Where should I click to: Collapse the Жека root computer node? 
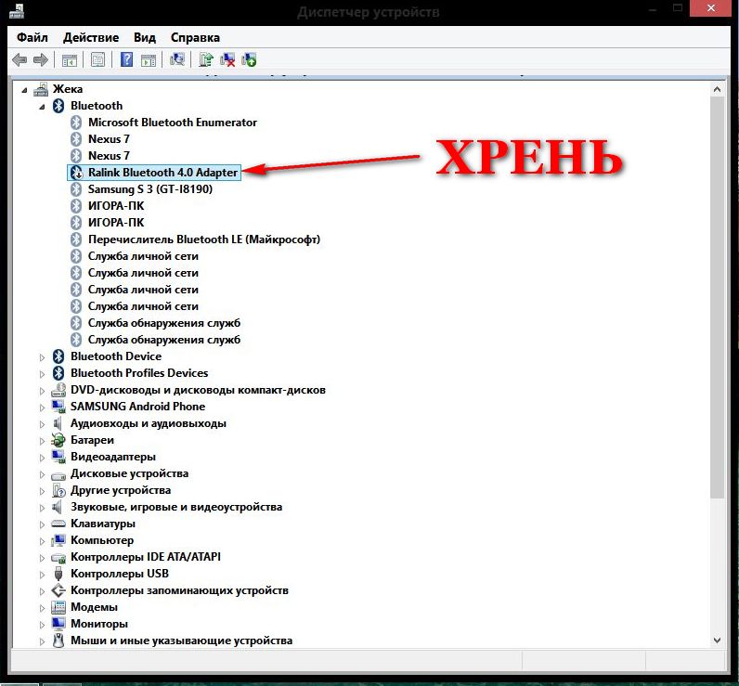[x=24, y=89]
